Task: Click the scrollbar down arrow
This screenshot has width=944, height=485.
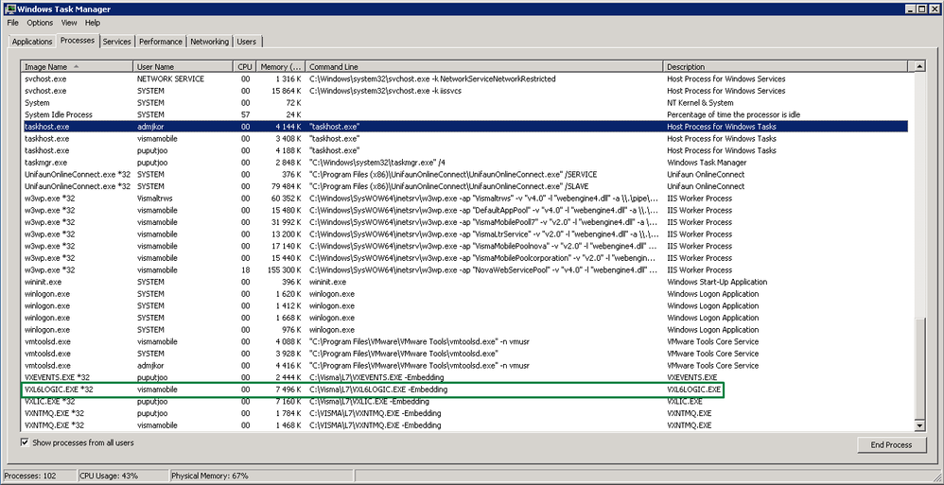Action: click(919, 425)
